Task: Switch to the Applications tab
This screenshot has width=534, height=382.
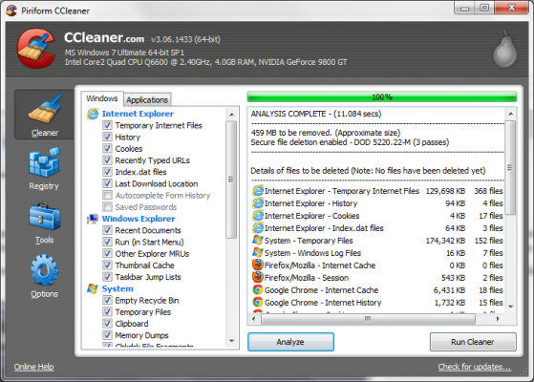Action: [x=147, y=99]
